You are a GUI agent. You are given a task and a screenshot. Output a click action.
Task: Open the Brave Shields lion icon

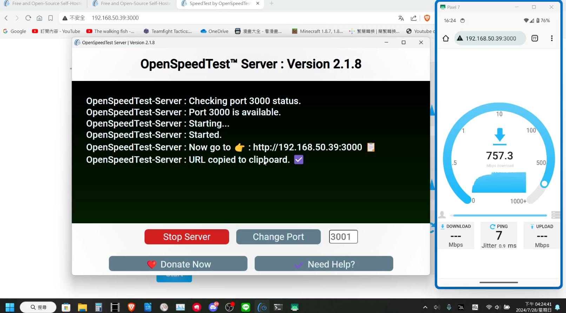pos(427,18)
